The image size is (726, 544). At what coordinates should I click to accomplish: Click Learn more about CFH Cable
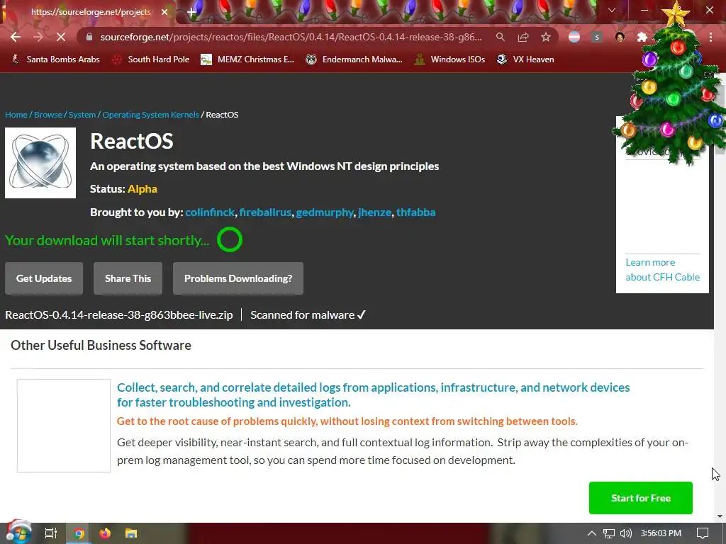[663, 270]
